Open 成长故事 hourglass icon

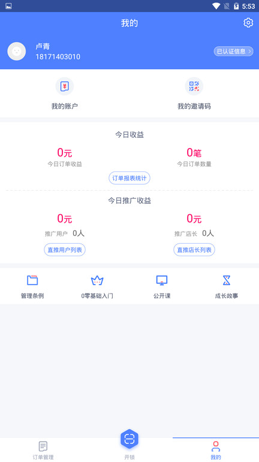(x=227, y=280)
